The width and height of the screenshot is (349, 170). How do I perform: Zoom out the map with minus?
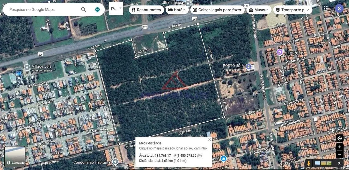coord(339,155)
